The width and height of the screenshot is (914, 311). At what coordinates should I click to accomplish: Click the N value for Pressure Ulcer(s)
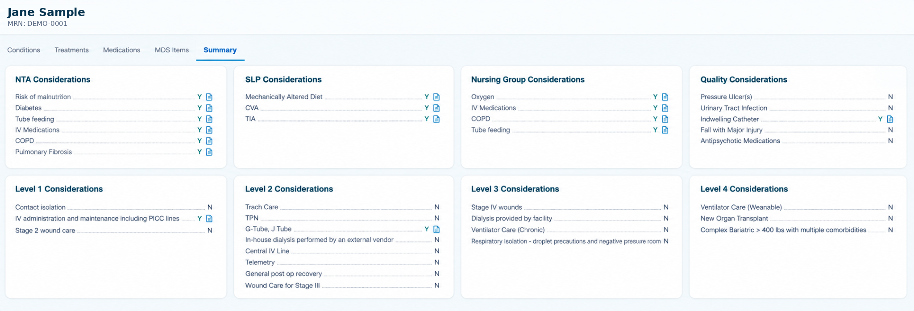pos(890,97)
